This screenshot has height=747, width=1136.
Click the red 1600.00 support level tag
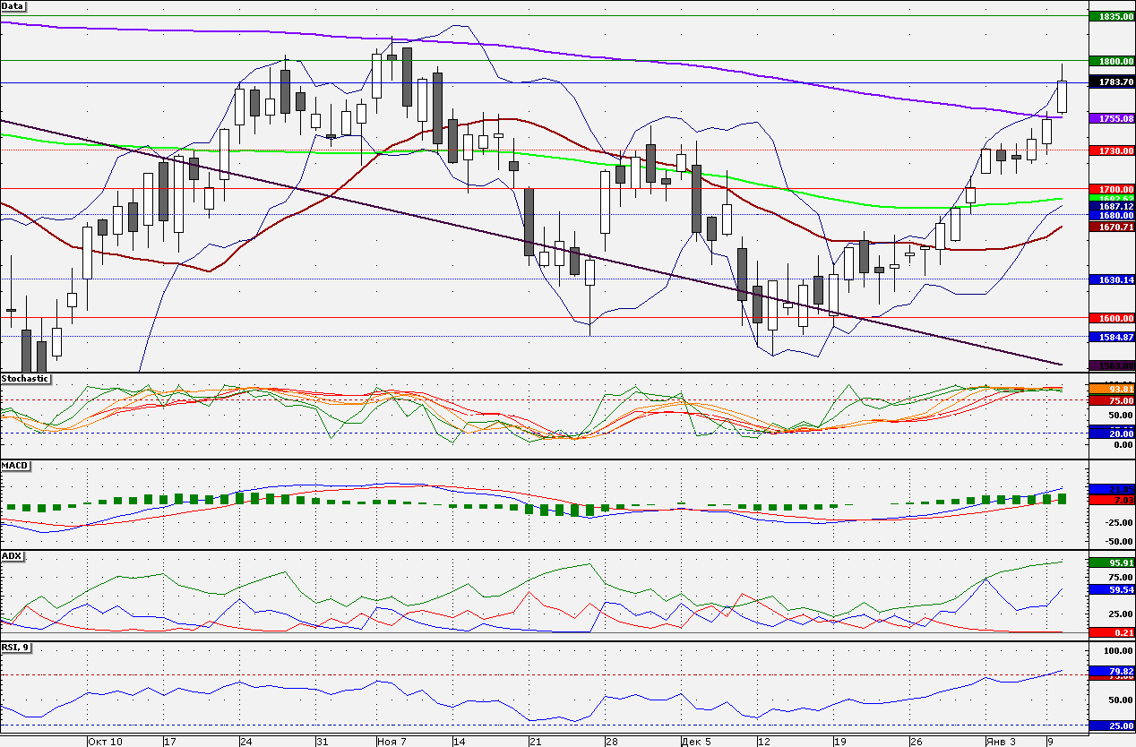click(x=1111, y=318)
